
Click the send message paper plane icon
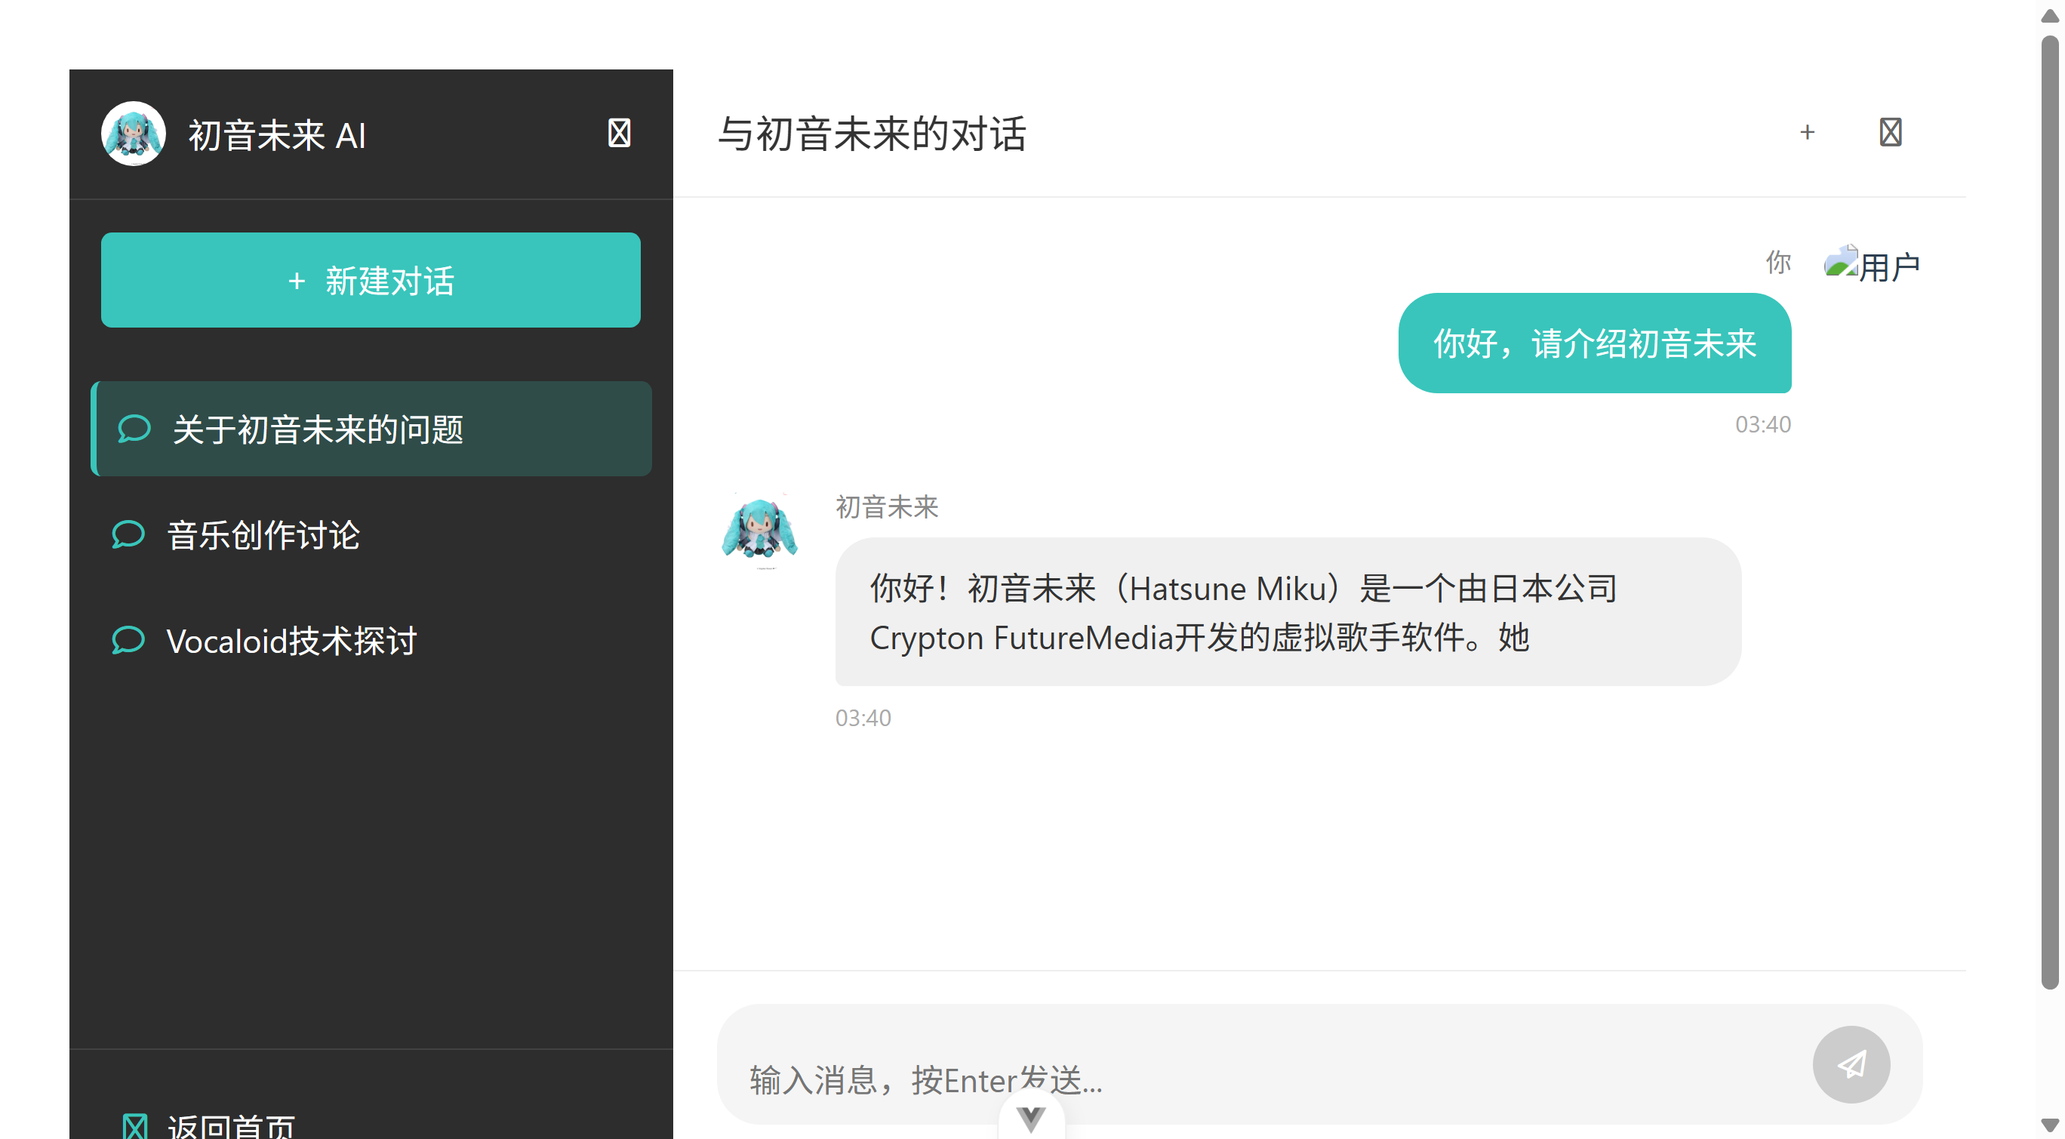1851,1064
